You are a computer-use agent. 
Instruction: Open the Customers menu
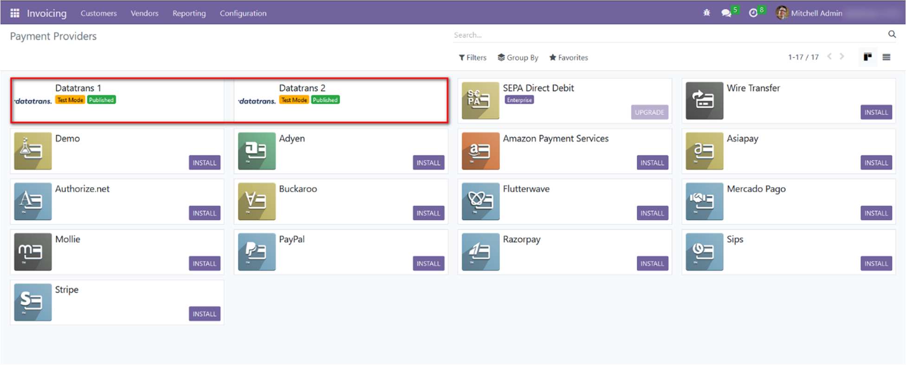coord(98,13)
